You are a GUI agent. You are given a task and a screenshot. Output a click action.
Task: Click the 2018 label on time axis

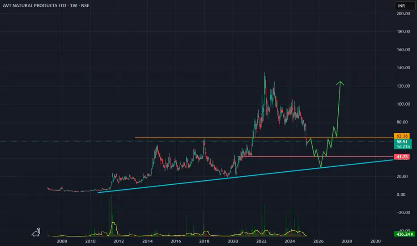click(x=204, y=241)
